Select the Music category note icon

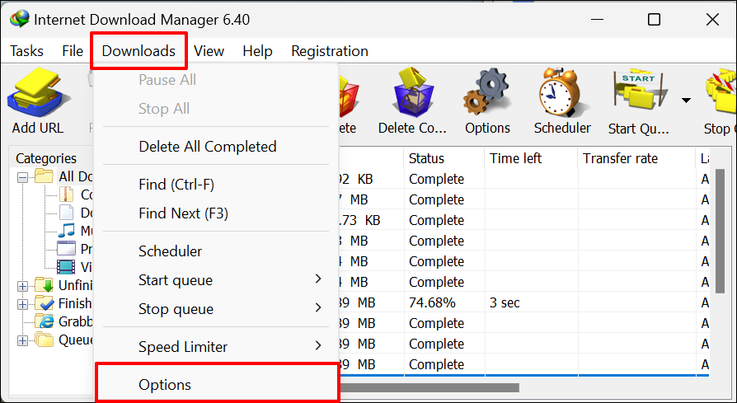[67, 231]
